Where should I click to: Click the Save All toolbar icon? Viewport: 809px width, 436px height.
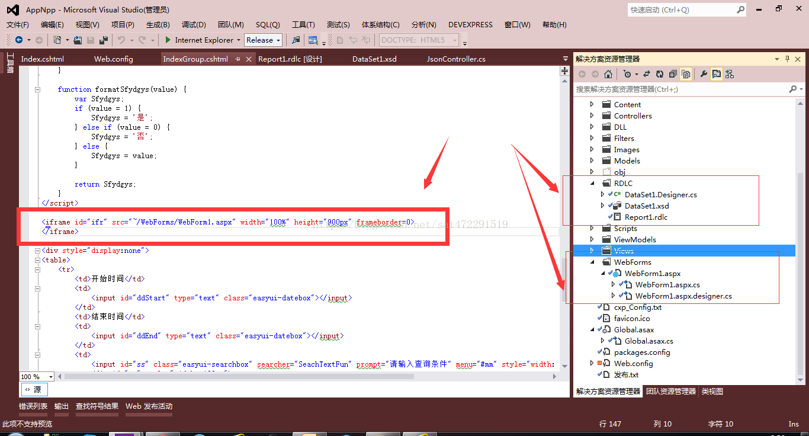pyautogui.click(x=104, y=40)
